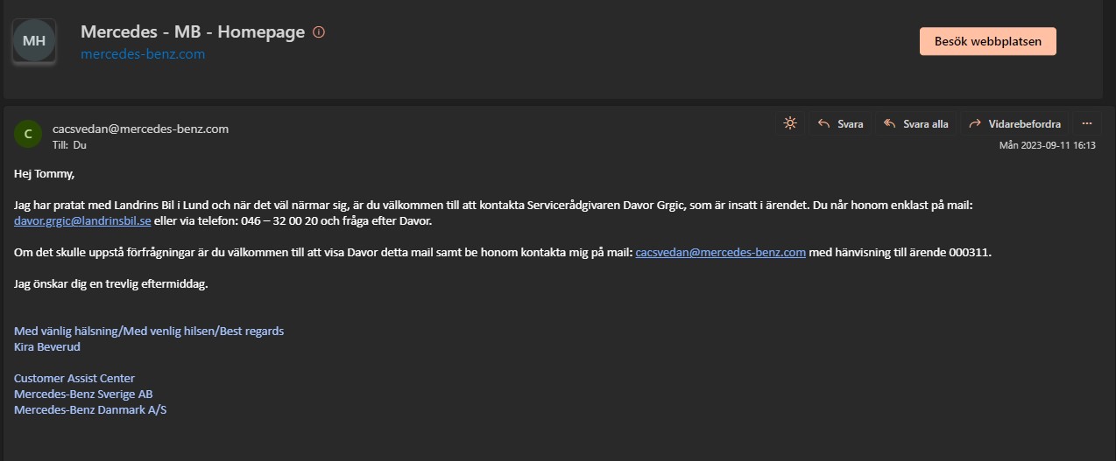Click the message timestamp Mån 2023-09-11 16:13
Image resolution: width=1116 pixels, height=461 pixels.
pos(1047,145)
